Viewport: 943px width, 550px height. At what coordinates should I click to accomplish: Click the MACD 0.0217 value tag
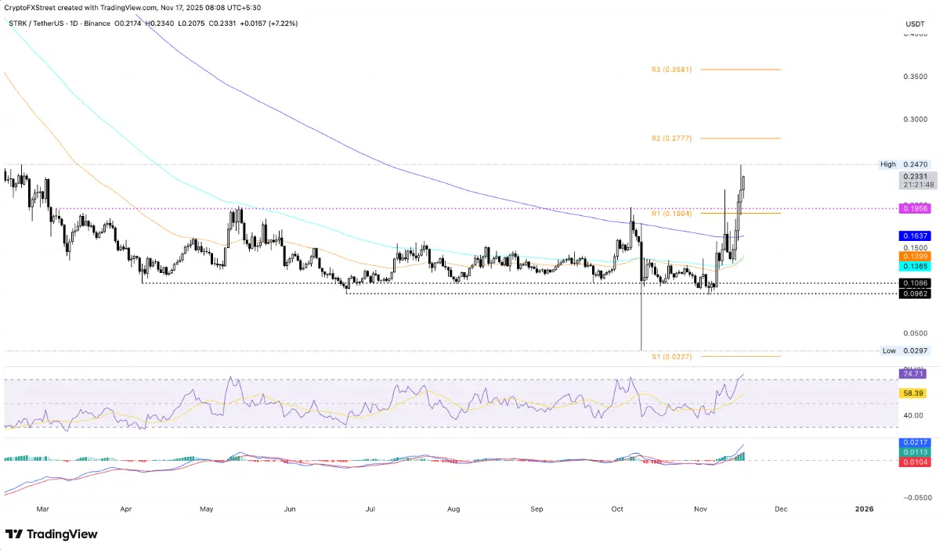pyautogui.click(x=915, y=443)
